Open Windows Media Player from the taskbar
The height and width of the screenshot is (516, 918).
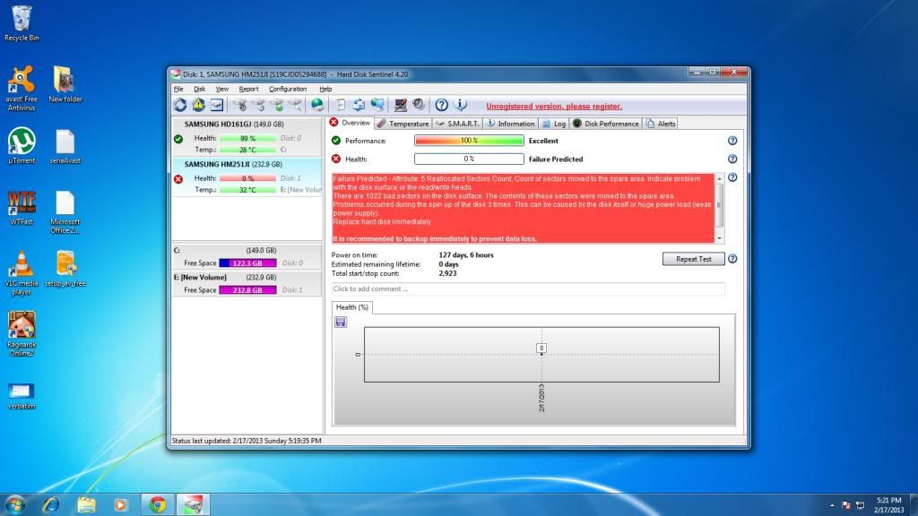point(121,503)
